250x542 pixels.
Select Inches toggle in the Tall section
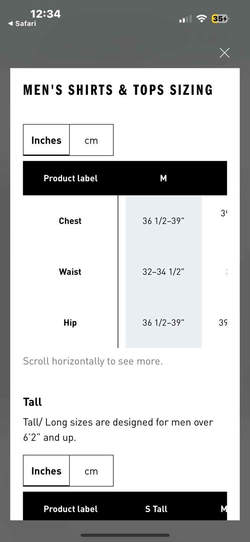point(46,471)
